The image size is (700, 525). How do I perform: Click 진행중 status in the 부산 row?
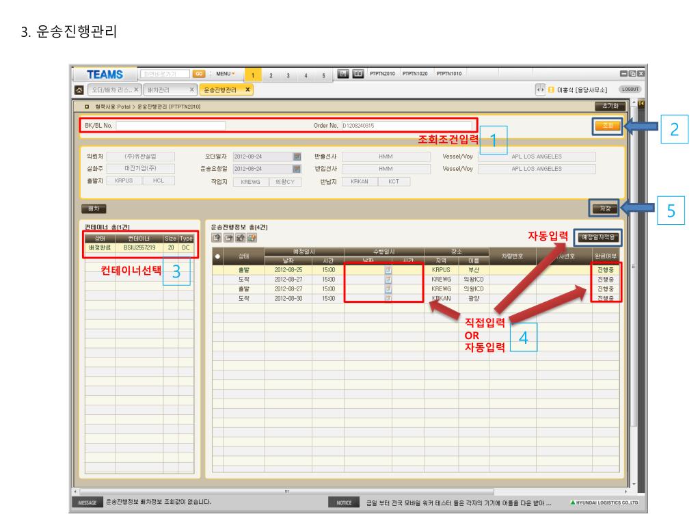point(606,270)
